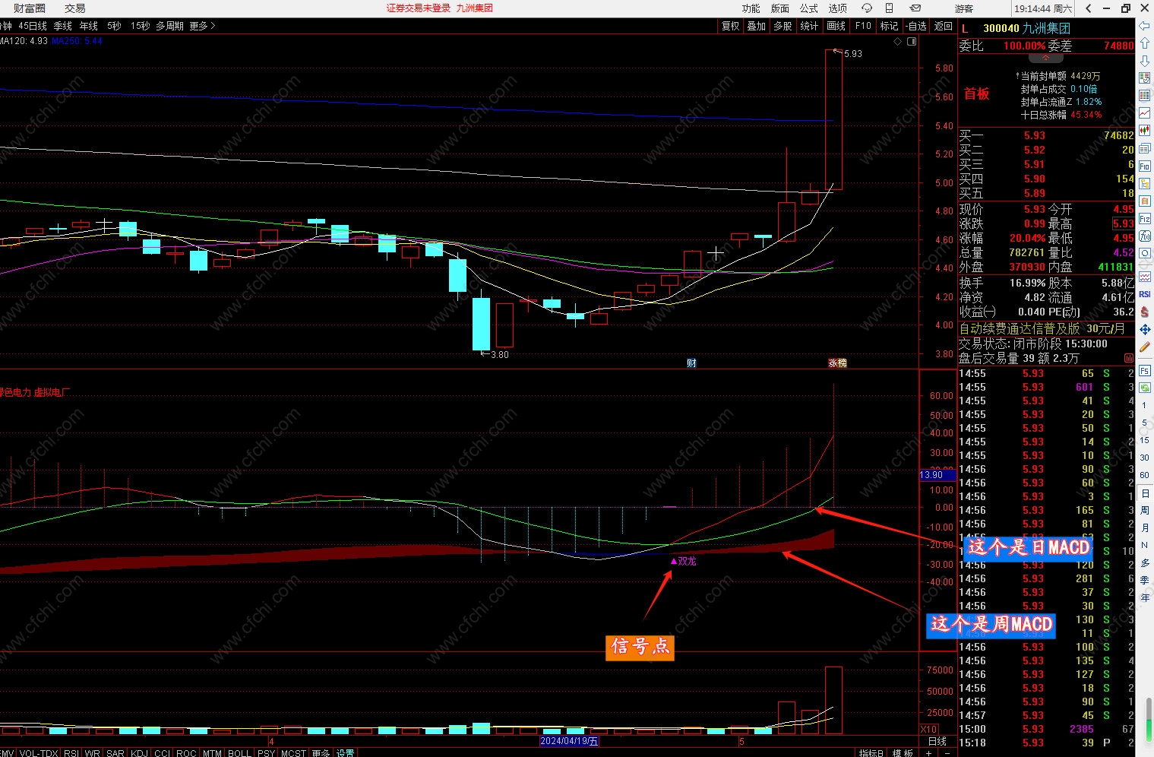
Task: Click the 叠加 toolbar button
Action: pos(757,26)
